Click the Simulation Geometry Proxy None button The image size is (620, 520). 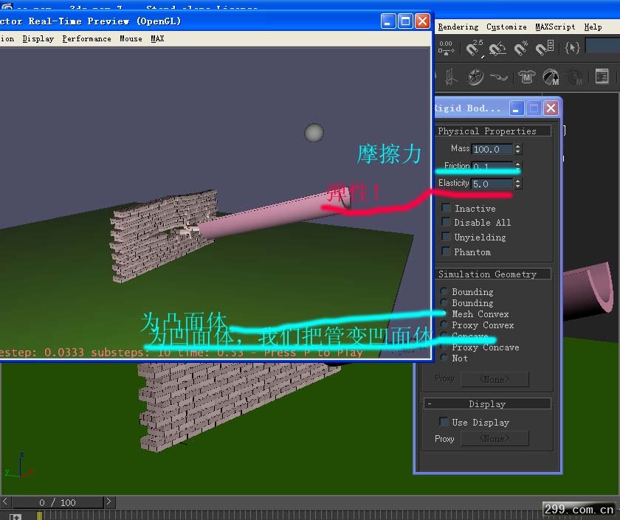[x=495, y=379]
